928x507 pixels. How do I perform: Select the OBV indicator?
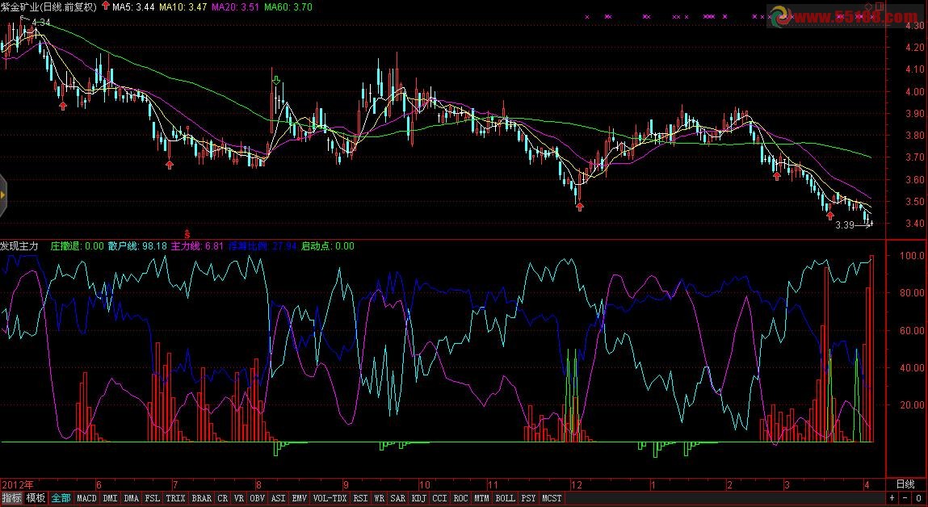click(x=258, y=498)
